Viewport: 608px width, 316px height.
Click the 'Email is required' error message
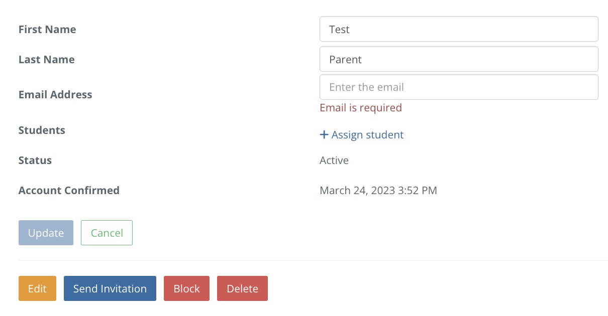click(x=361, y=108)
